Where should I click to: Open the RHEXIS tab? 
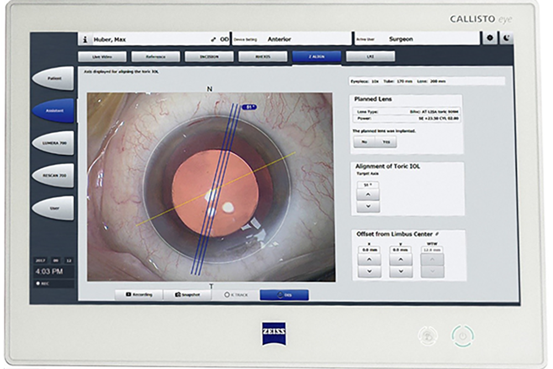click(263, 56)
